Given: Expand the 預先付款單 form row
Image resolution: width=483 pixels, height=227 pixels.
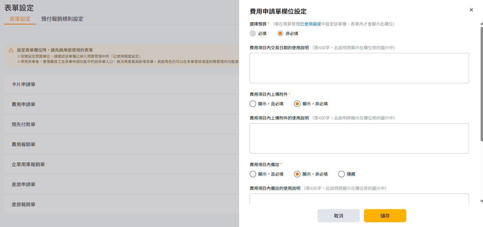Looking at the screenshot, I should point(122,124).
